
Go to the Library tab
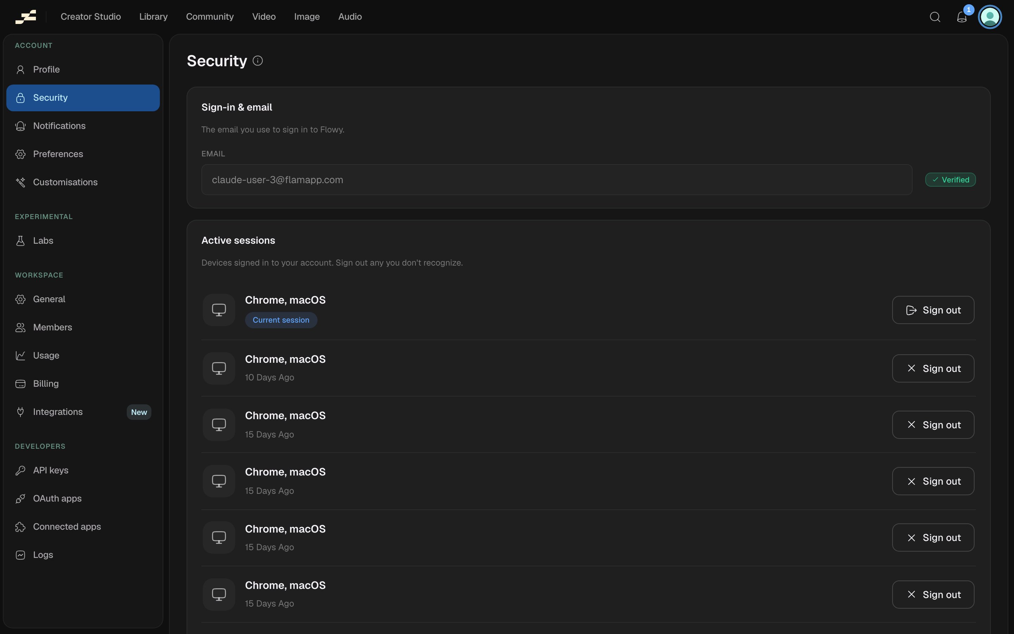tap(154, 17)
